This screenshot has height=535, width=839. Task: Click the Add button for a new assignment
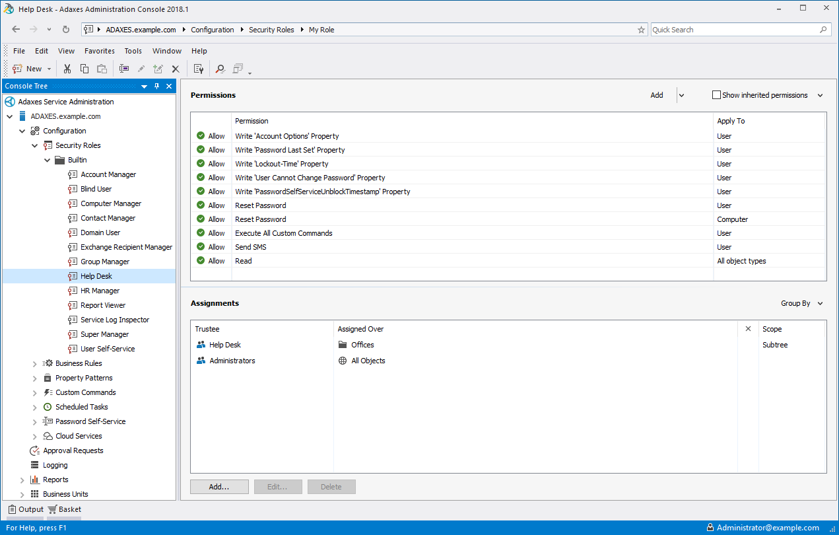pyautogui.click(x=219, y=486)
